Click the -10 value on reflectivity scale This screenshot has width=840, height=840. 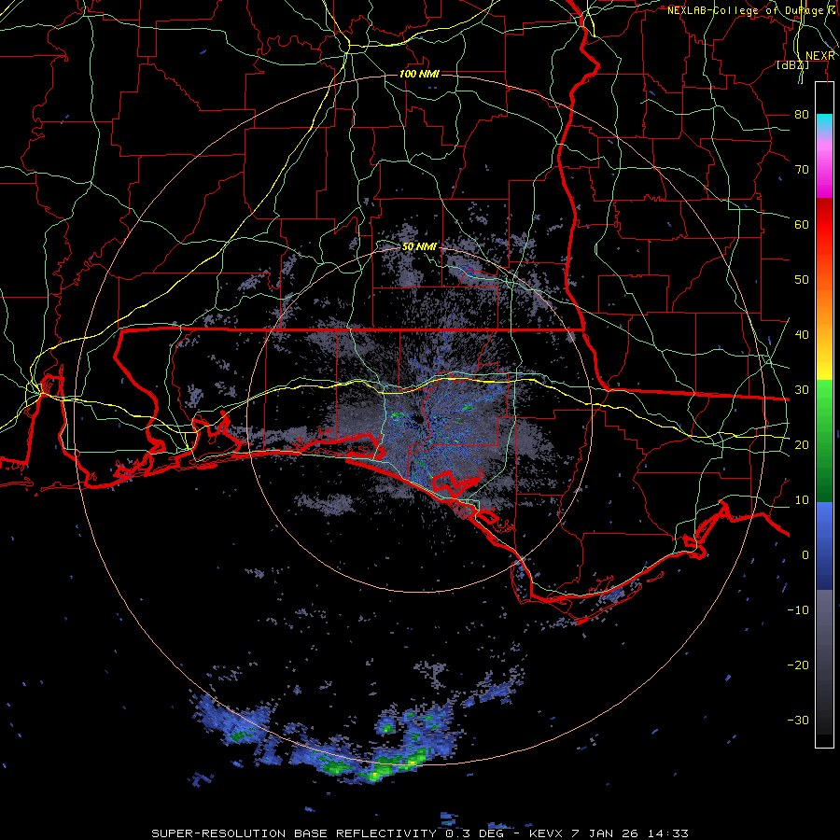click(798, 610)
